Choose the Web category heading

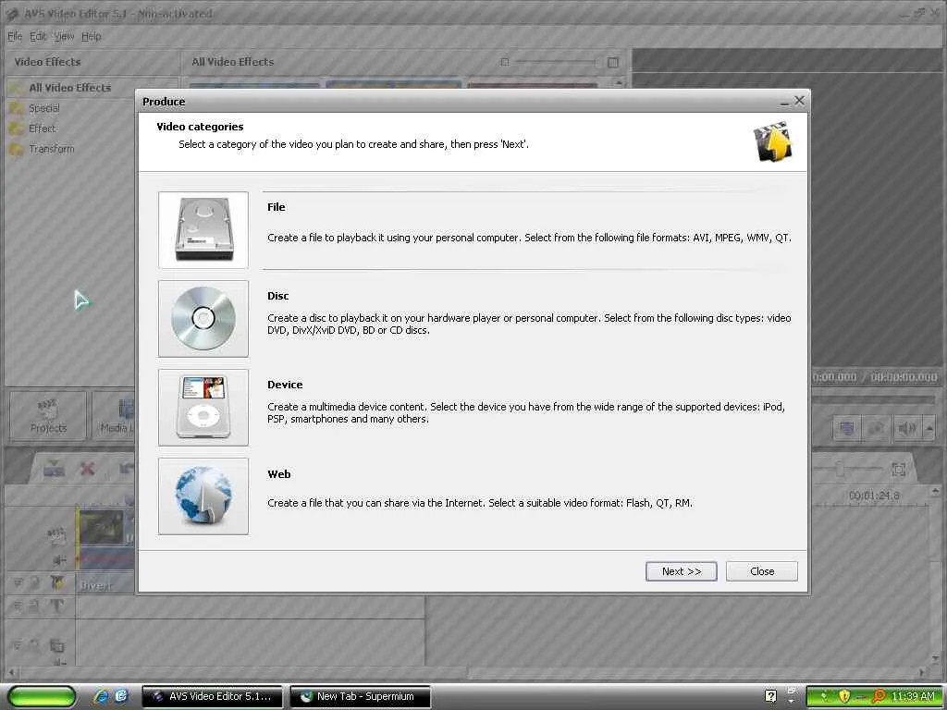279,474
